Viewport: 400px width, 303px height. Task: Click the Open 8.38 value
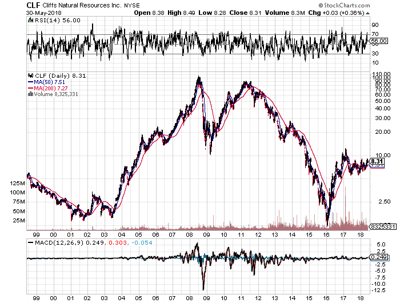(149, 13)
